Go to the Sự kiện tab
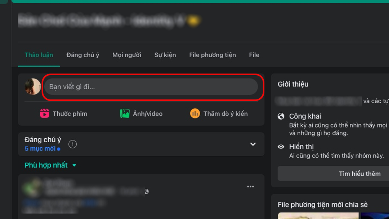Image resolution: width=389 pixels, height=219 pixels. (x=165, y=55)
